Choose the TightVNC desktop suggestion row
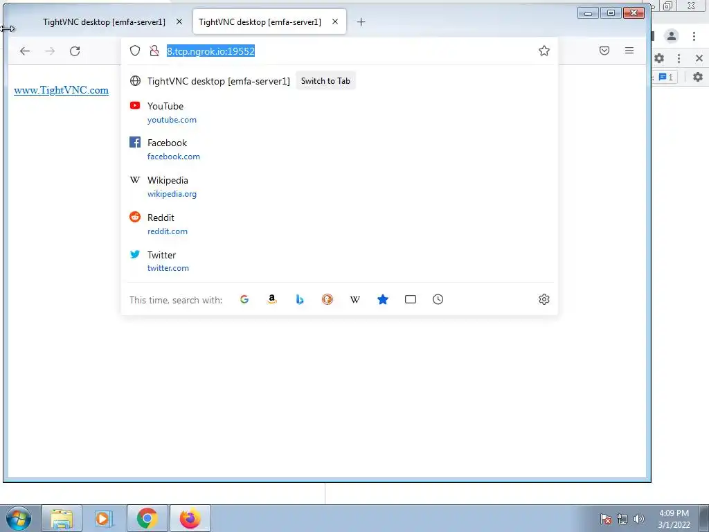The image size is (709, 532). tap(339, 81)
